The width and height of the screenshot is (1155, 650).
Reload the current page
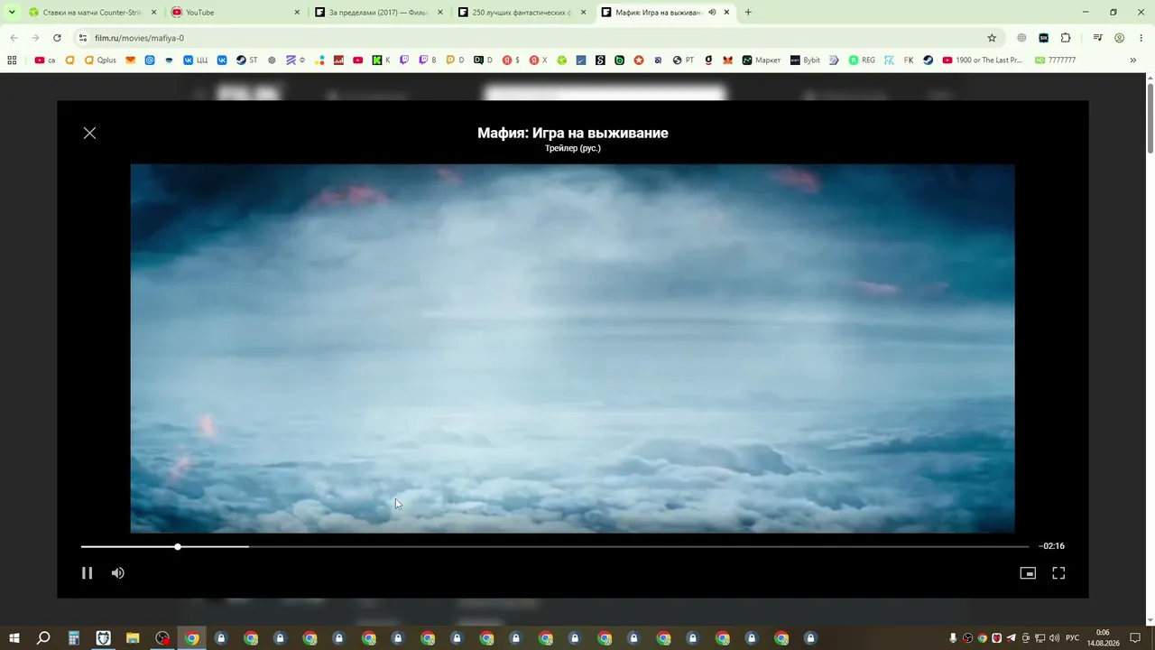coord(57,38)
